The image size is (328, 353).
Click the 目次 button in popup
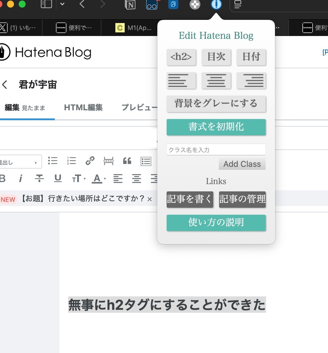216,57
